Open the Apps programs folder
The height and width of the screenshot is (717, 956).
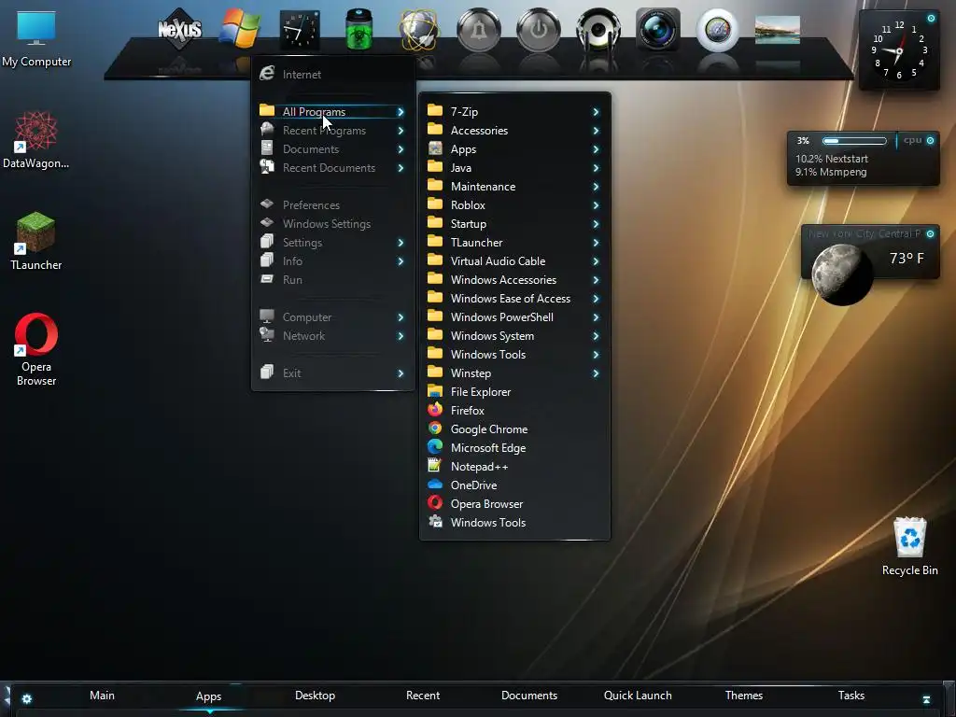(514, 149)
